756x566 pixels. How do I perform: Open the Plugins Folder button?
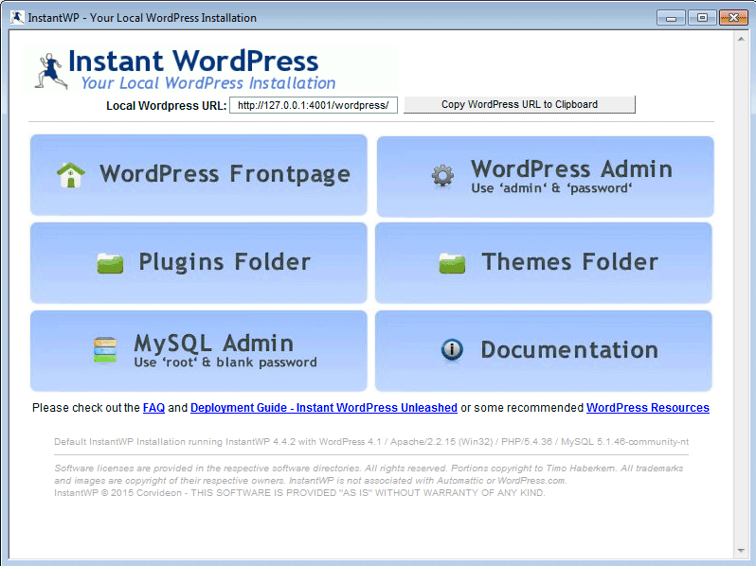199,263
